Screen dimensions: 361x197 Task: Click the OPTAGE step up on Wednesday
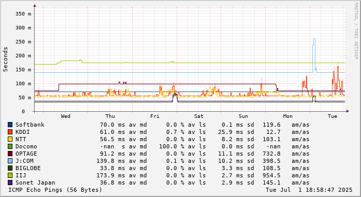[59, 87]
